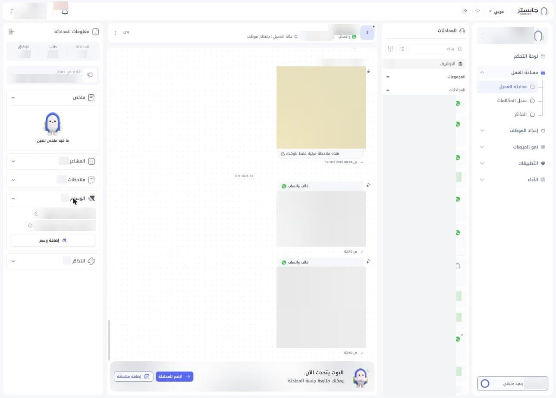This screenshot has width=556, height=398.
Task: Expand the المشاعر sentiment section
Action: [x=13, y=161]
